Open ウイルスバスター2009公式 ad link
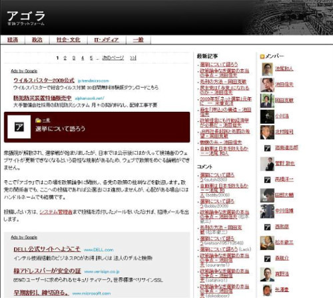Viewport: 333px width, 298px height. coord(44,80)
